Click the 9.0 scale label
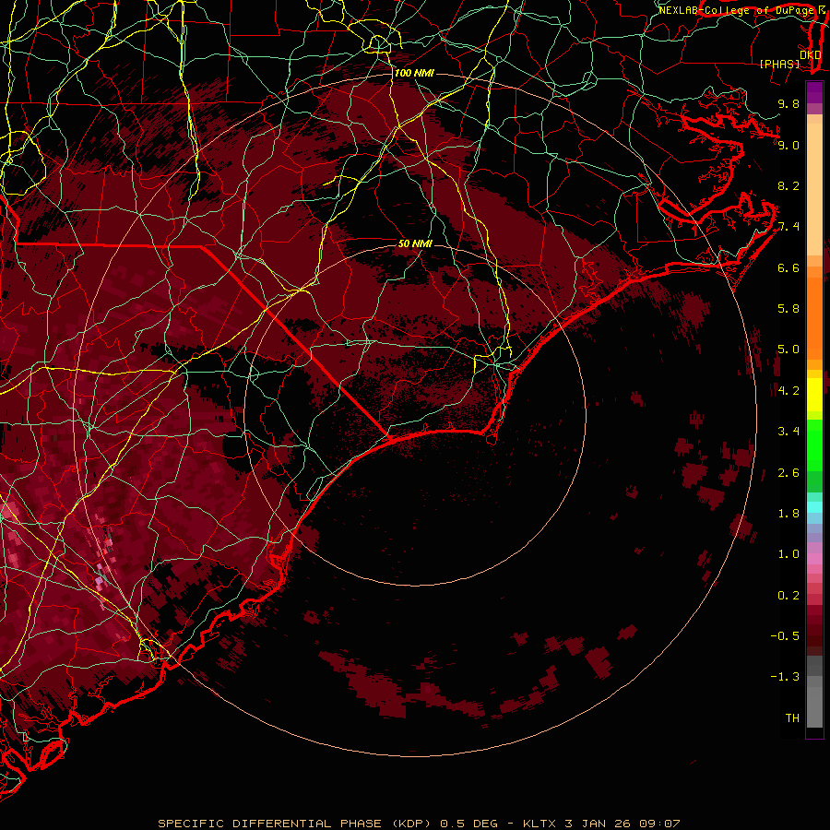The image size is (830, 830). [x=788, y=145]
